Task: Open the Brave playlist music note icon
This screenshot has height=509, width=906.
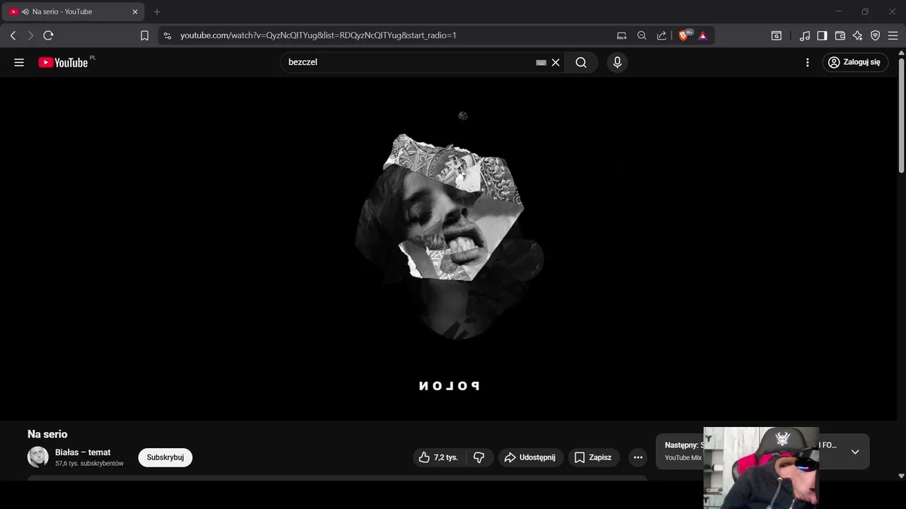Action: click(x=805, y=35)
